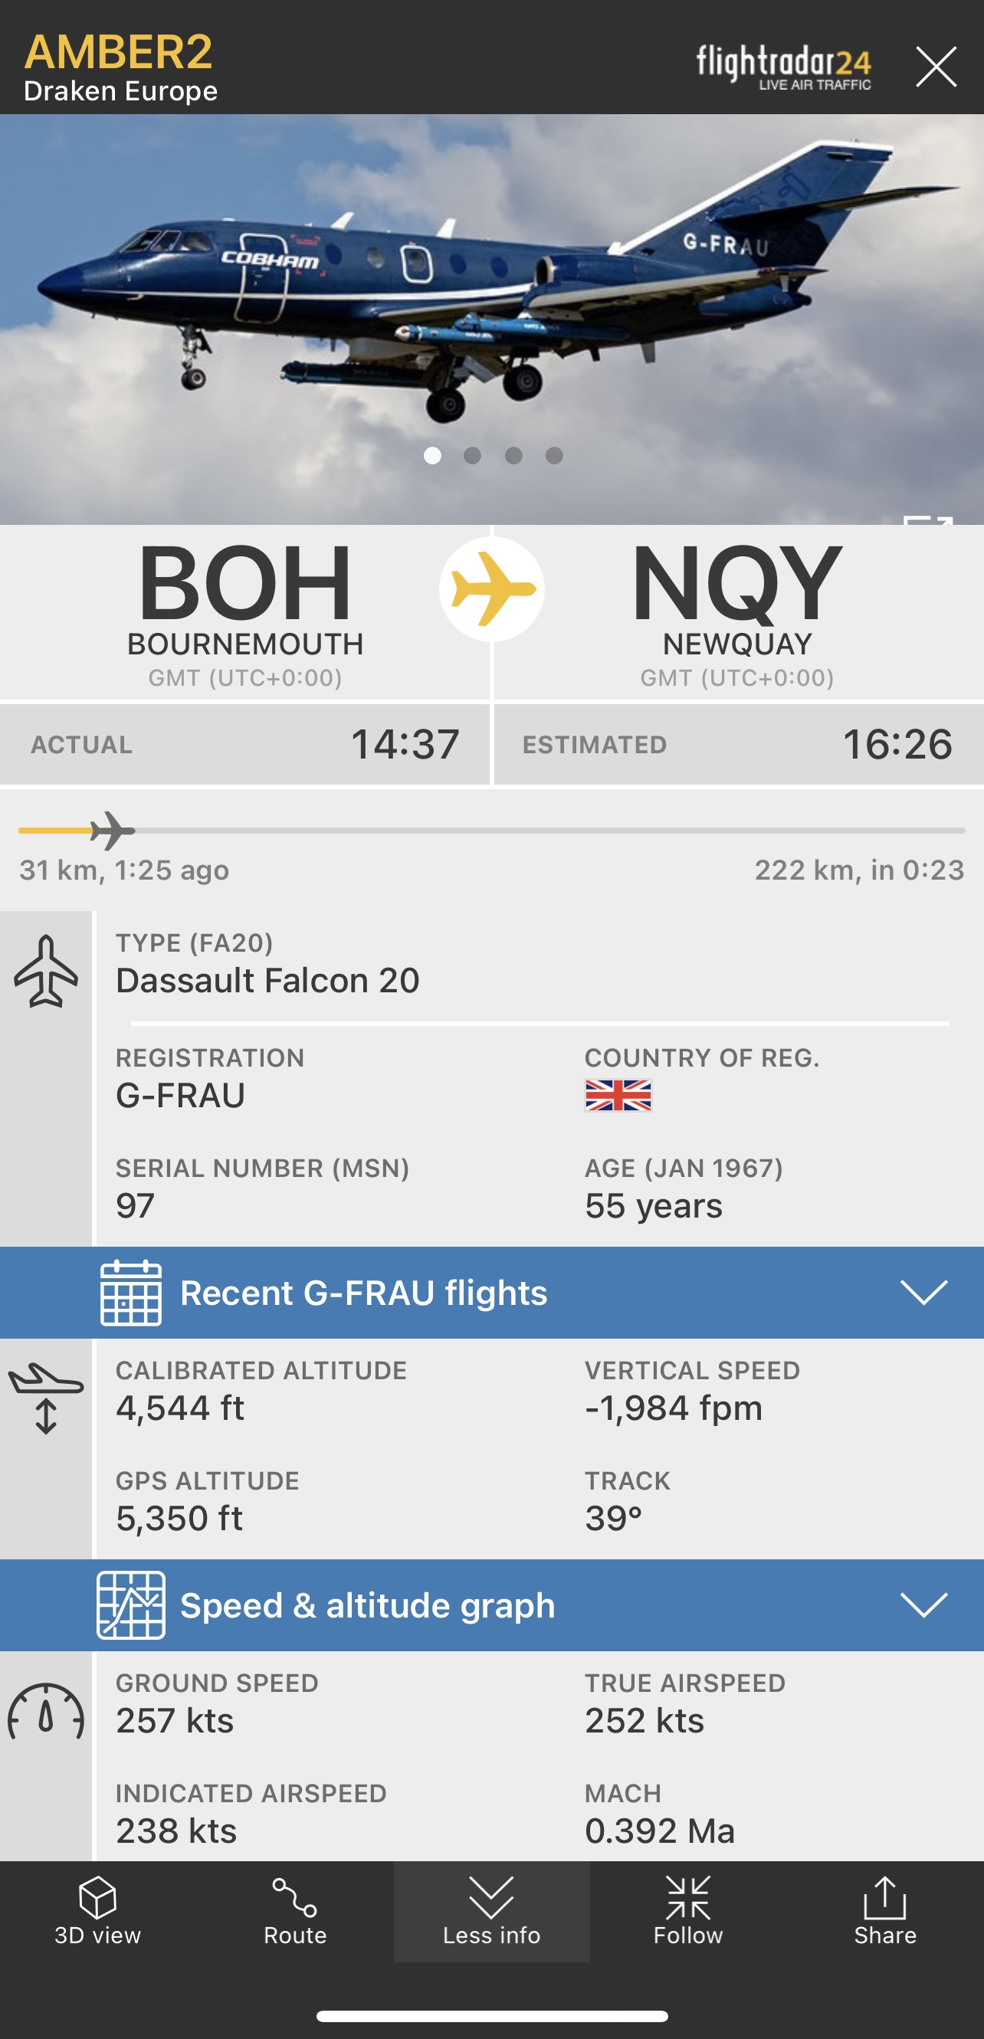984x2039 pixels.
Task: Tap the calendar icon for recent flights
Action: point(130,1293)
